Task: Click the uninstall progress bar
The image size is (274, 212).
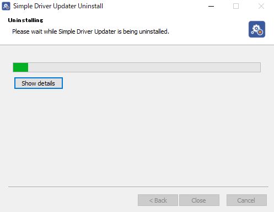Action: click(x=137, y=67)
